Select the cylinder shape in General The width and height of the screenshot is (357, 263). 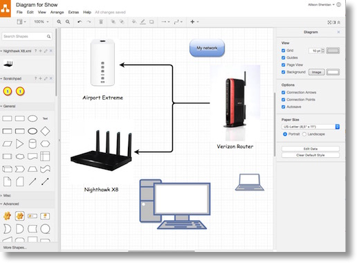pyautogui.click(x=33, y=144)
